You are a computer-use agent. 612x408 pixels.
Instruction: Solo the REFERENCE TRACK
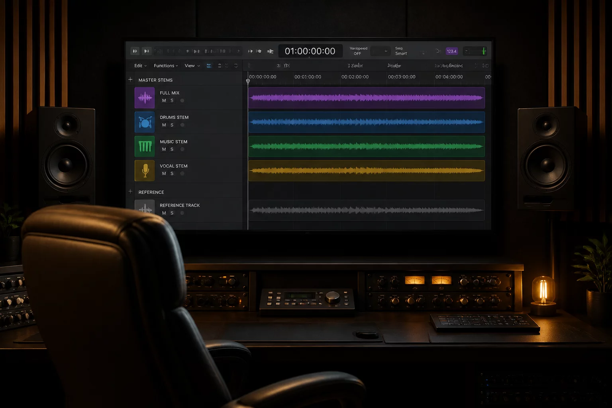[x=172, y=213]
